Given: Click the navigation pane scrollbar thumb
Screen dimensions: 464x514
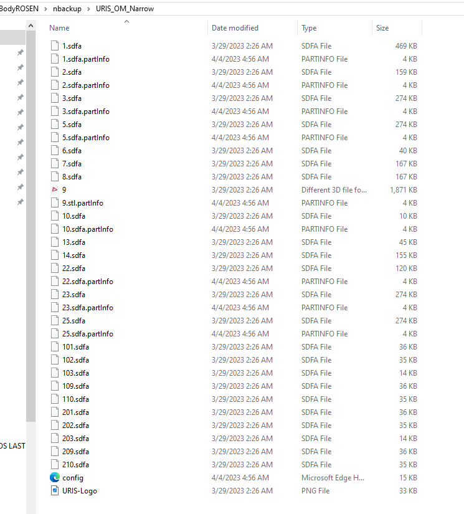Looking at the screenshot, I should pyautogui.click(x=31, y=226).
